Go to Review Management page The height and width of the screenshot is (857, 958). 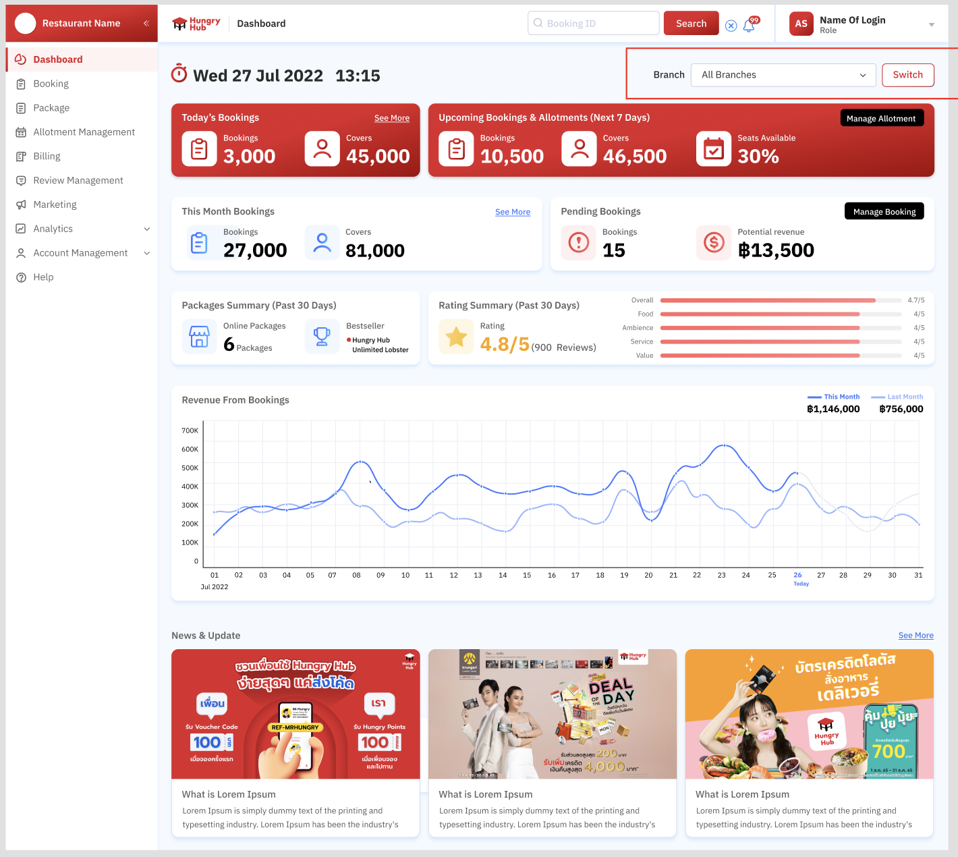pos(78,180)
